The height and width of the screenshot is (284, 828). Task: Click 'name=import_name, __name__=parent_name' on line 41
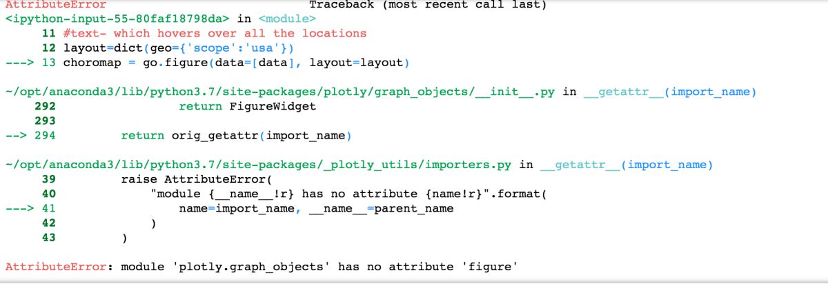[316, 208]
